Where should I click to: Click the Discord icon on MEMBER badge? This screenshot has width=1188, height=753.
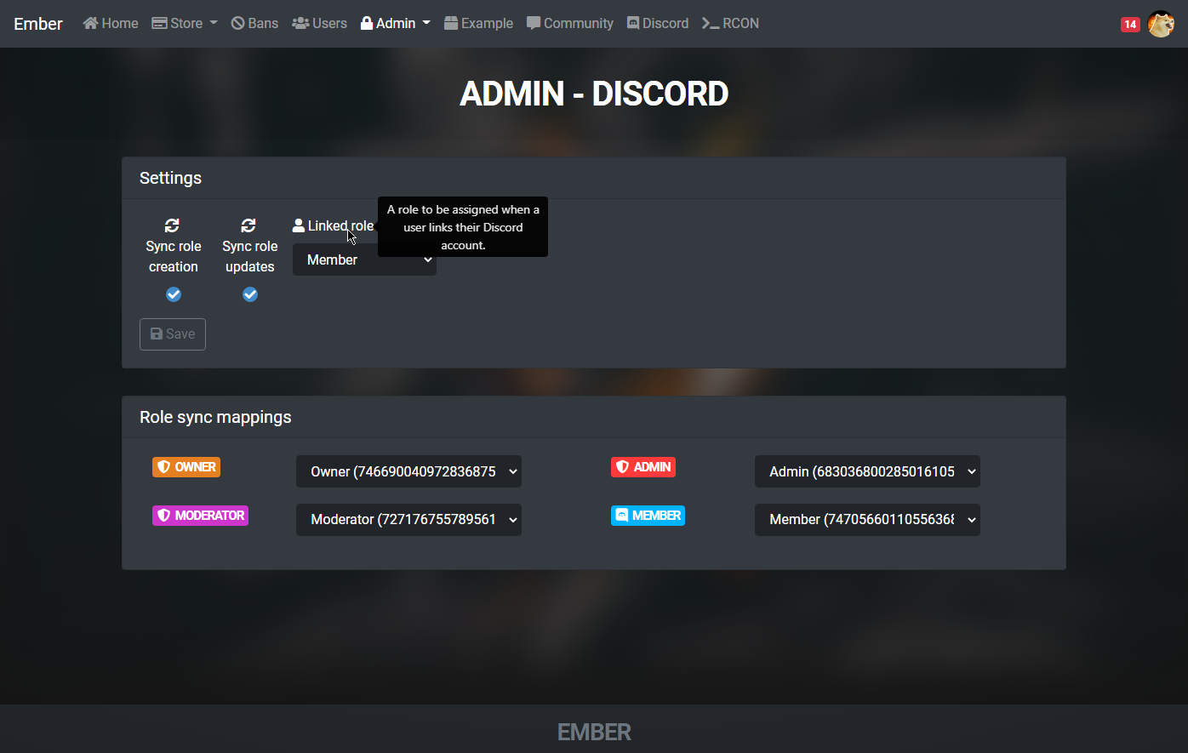622,516
